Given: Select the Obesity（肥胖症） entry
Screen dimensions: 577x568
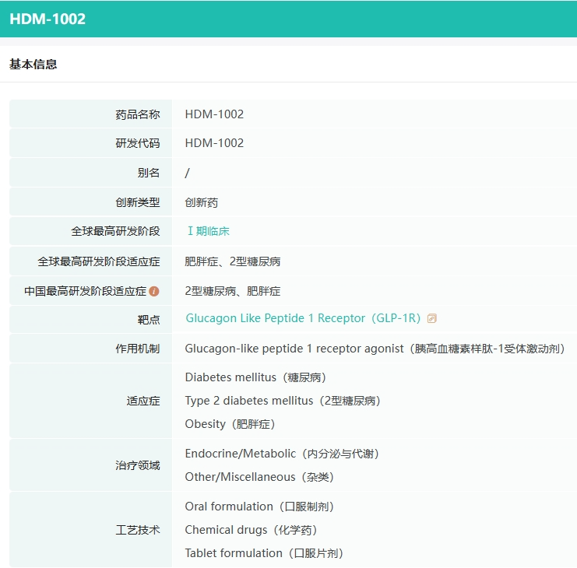Looking at the screenshot, I should coord(230,424).
